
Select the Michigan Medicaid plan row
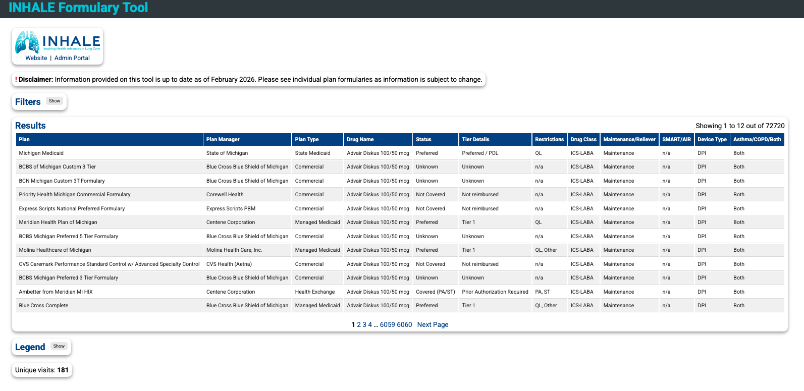pyautogui.click(x=400, y=153)
